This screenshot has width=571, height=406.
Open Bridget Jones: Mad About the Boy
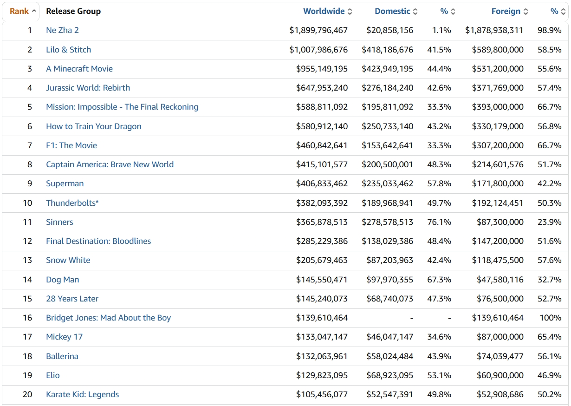click(x=108, y=318)
